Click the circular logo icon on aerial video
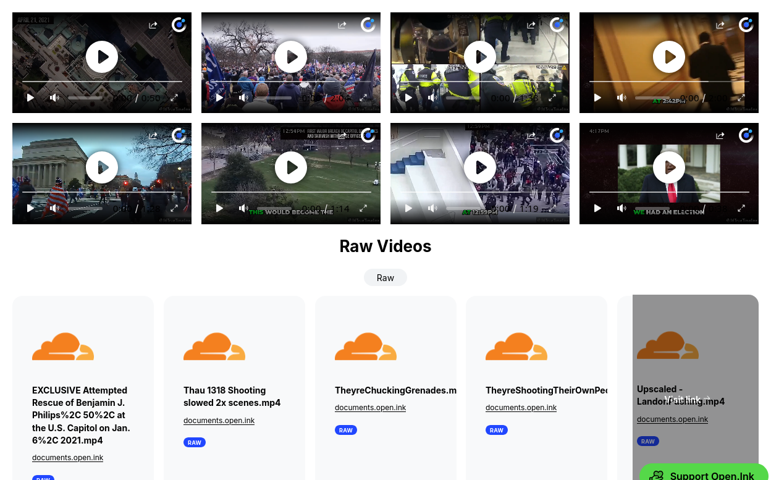Viewport: 771px width, 480px height. pyautogui.click(x=179, y=25)
